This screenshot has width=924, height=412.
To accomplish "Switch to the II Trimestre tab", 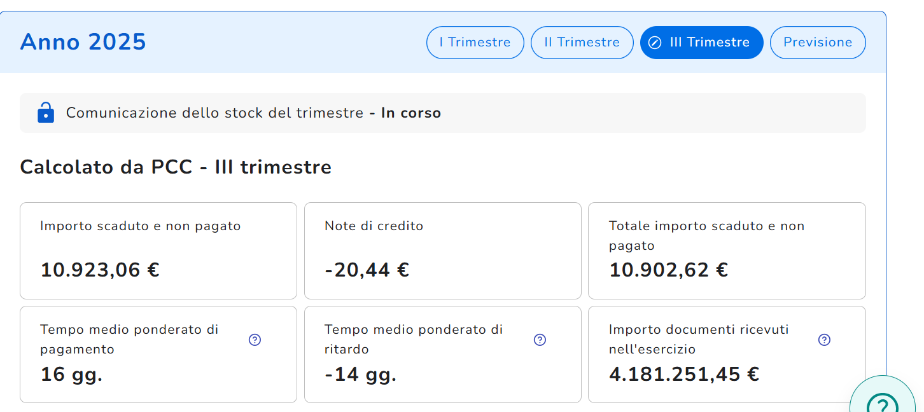I will point(582,43).
